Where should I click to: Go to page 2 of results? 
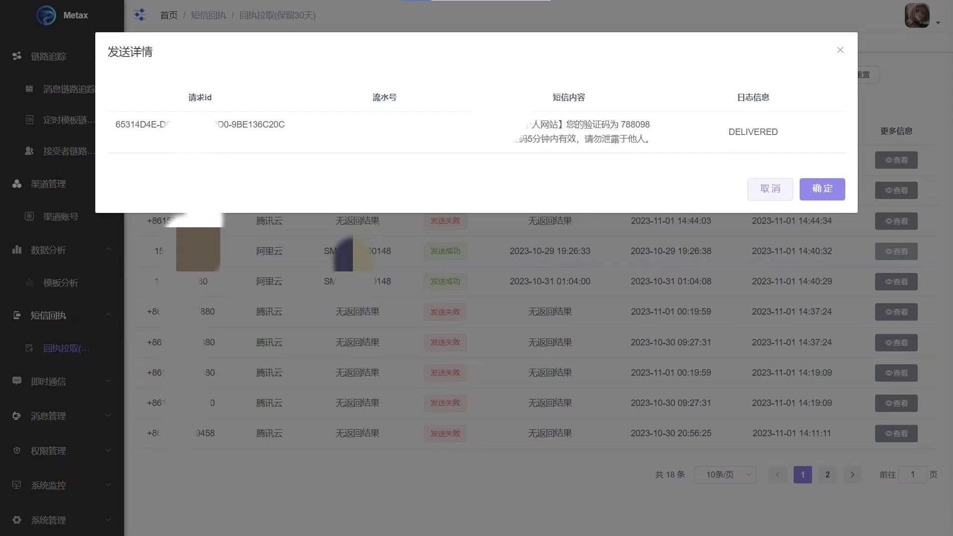(x=827, y=474)
